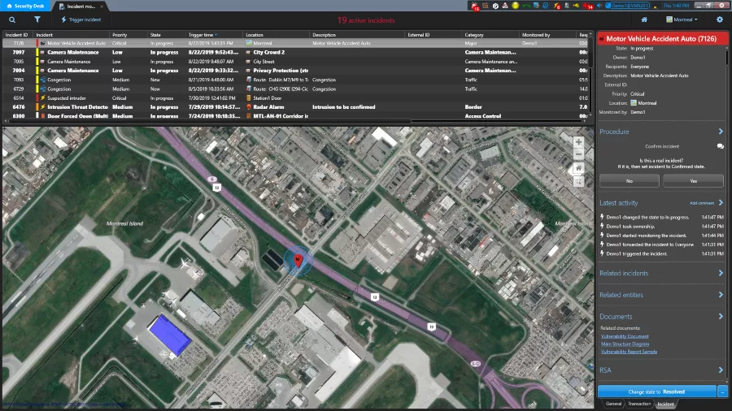Screen dimensions: 732x411
Task: Click the search magnifier icon
Action: coord(12,19)
